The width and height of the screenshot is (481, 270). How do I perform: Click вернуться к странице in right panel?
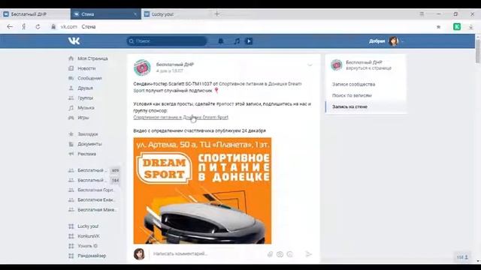coord(369,68)
